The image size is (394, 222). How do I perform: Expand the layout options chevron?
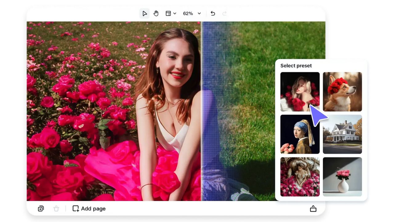pos(175,13)
